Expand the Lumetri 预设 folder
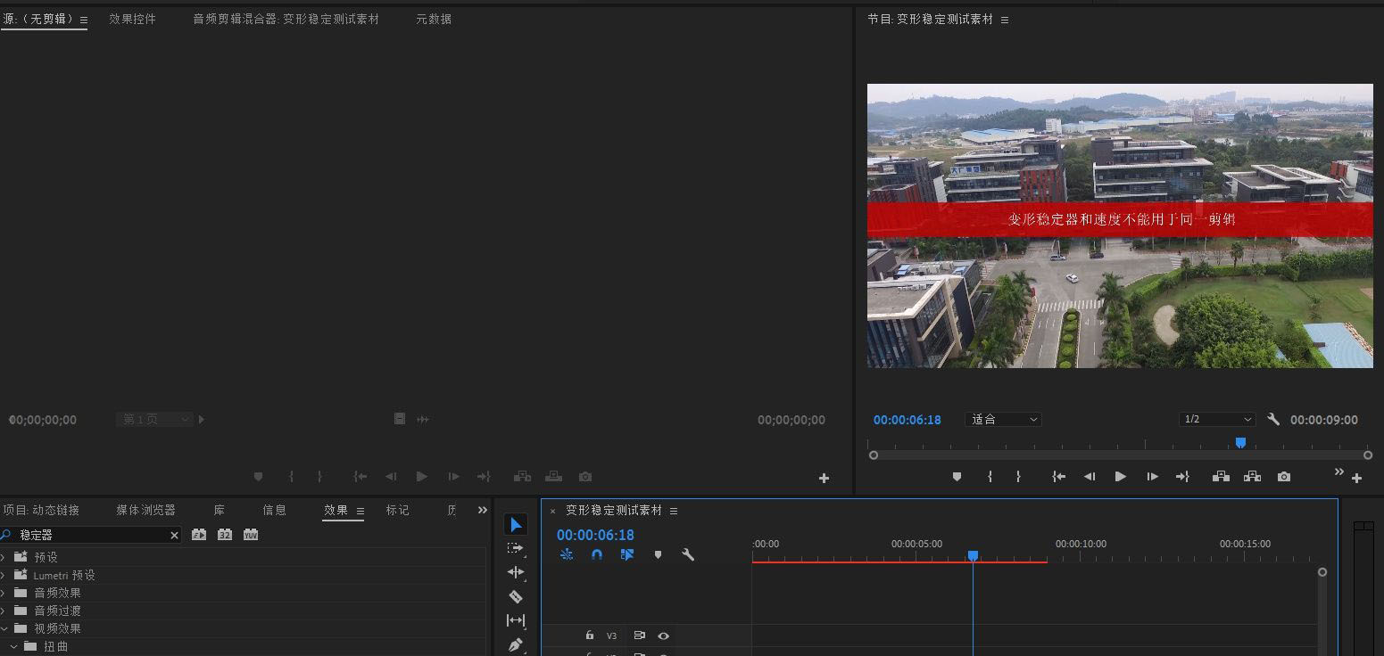 click(3, 575)
